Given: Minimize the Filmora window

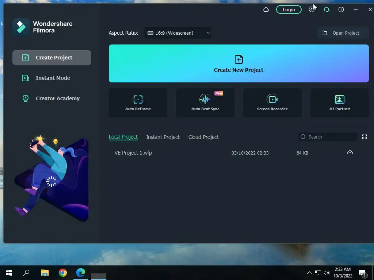Looking at the screenshot, I should point(356,9).
